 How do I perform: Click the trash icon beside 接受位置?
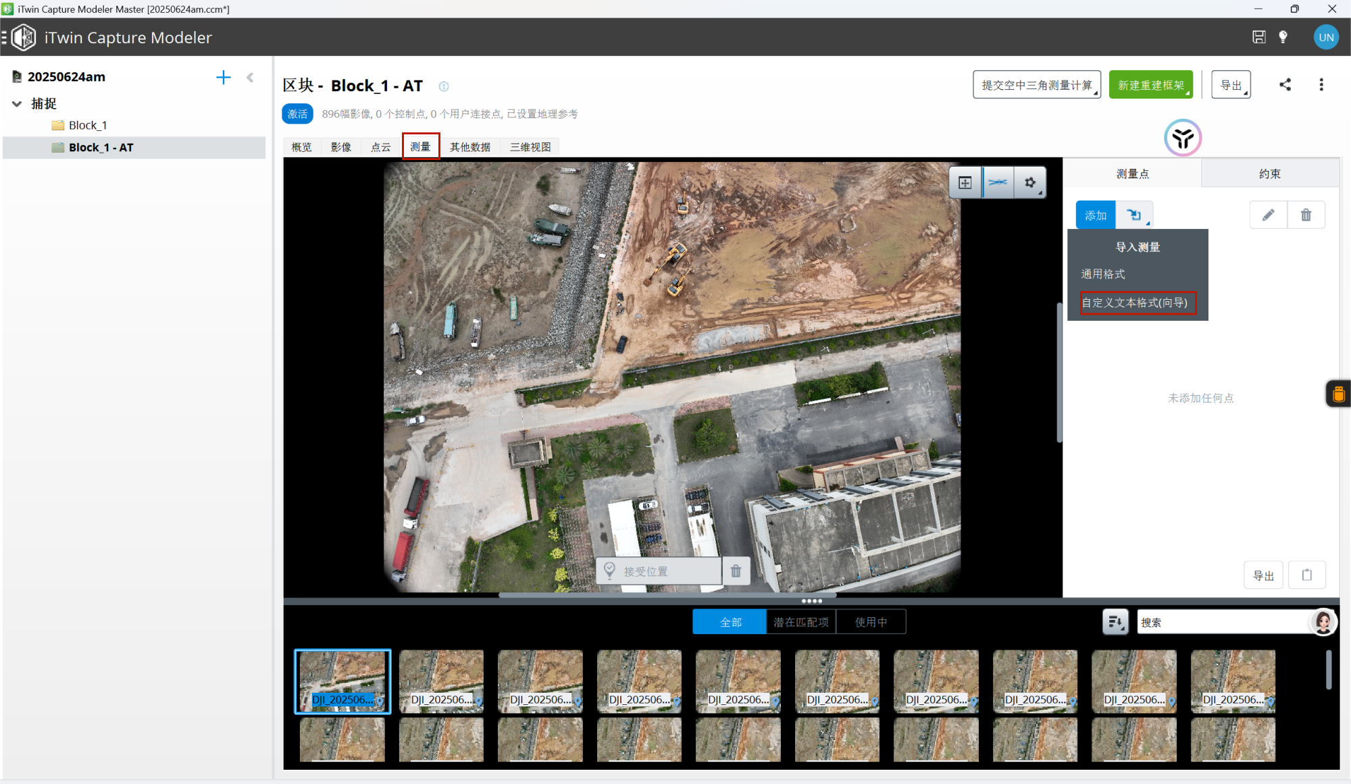(736, 571)
